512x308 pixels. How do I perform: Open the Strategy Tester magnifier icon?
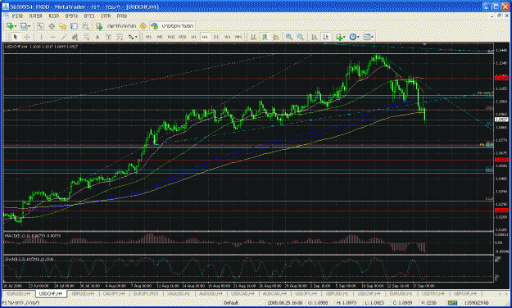point(85,26)
